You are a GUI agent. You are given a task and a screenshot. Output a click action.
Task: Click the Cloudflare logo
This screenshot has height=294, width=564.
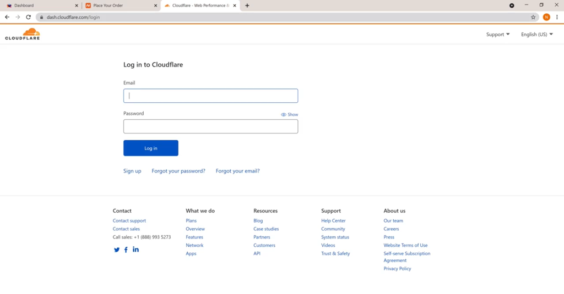[22, 34]
